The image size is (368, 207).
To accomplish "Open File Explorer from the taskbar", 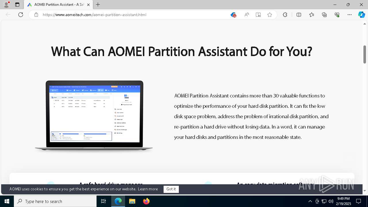I will click(132, 201).
